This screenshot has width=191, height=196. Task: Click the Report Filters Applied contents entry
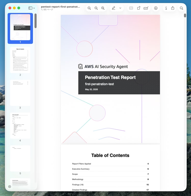click(x=110, y=164)
